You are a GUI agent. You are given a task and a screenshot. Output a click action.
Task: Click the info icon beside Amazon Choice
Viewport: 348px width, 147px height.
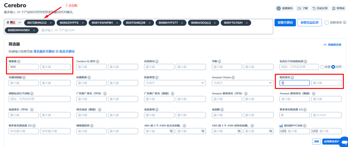233,77
